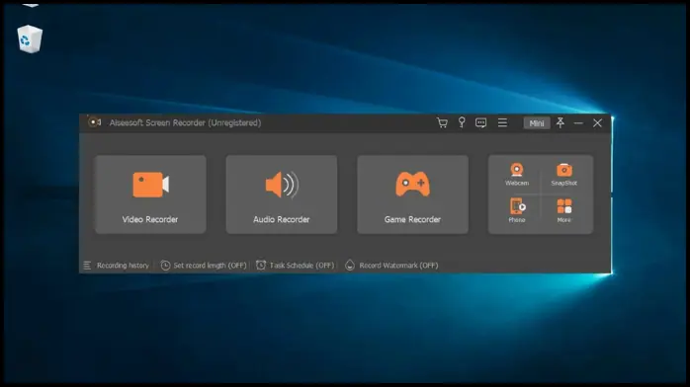690x387 pixels.
Task: Open the hamburger menu
Action: click(x=502, y=123)
